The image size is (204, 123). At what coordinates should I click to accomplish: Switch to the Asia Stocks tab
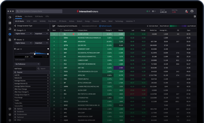(28, 16)
